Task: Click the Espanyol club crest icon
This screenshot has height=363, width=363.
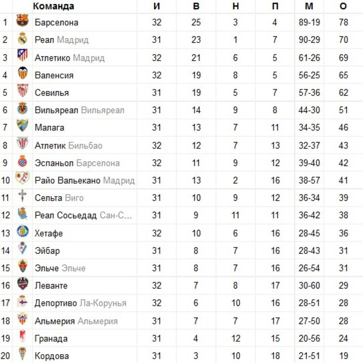Action: (22, 161)
